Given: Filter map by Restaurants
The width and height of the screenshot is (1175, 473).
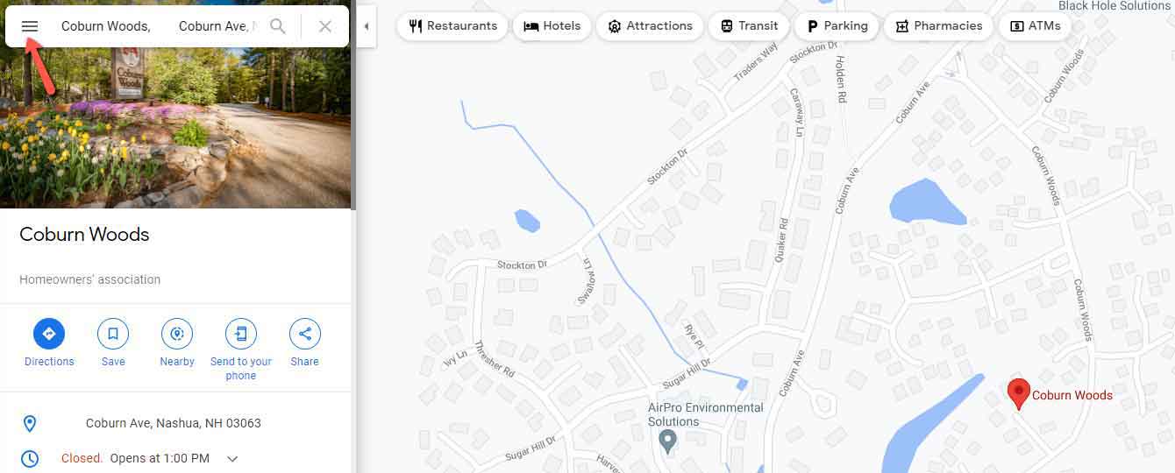Looking at the screenshot, I should (x=453, y=26).
